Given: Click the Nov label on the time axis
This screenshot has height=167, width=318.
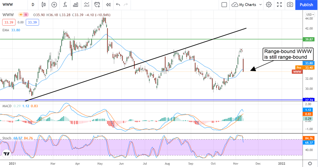Looking at the screenshot, I should 236,164.
